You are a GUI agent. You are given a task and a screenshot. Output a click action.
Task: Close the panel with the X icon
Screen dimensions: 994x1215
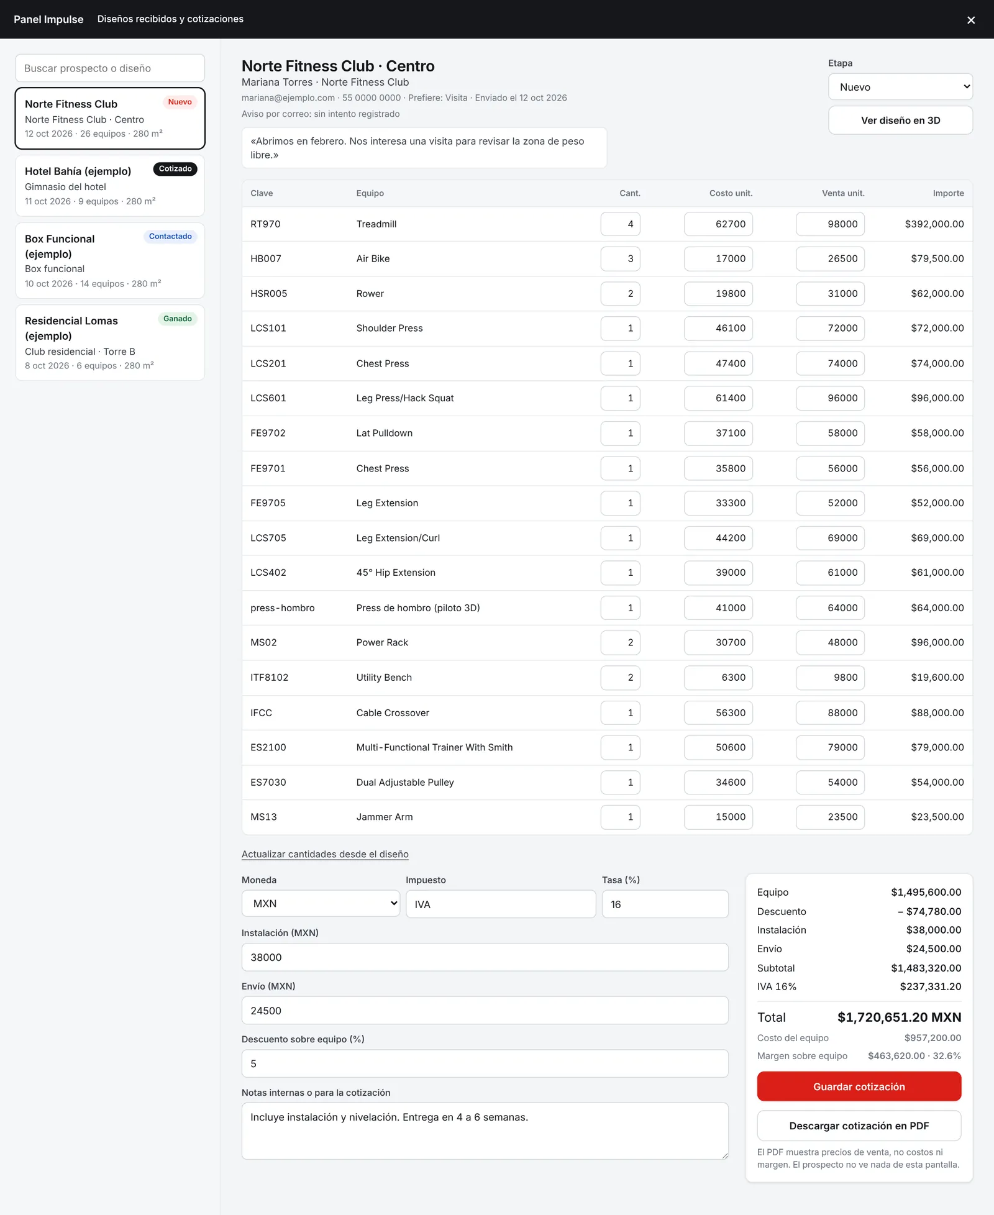point(971,20)
